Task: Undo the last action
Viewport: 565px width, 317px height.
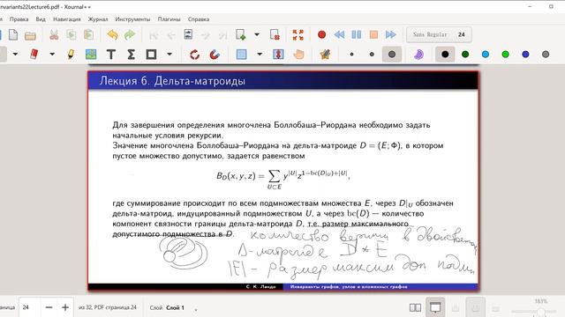Action: click(112, 35)
